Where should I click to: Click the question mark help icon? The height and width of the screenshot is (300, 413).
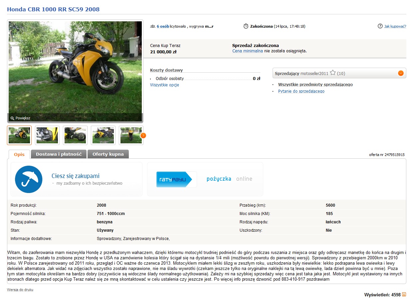coord(380,26)
